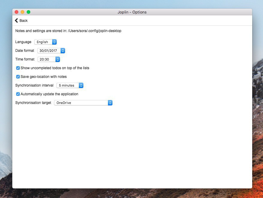Open Synchronisation target dropdown showing OneDrive
263x198 pixels.
coord(83,103)
